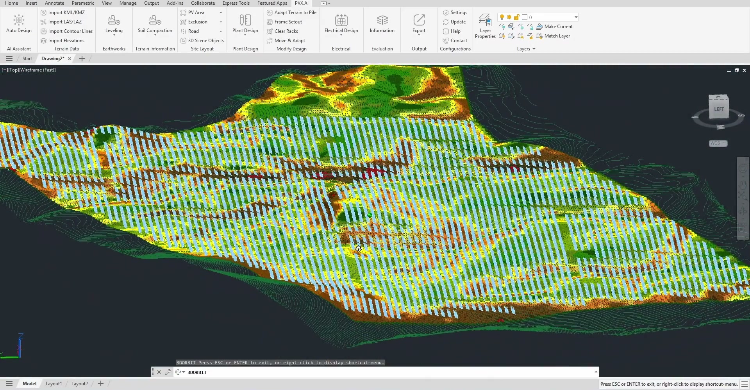Open 3D Scene Objects
This screenshot has height=390, width=750.
tap(202, 41)
